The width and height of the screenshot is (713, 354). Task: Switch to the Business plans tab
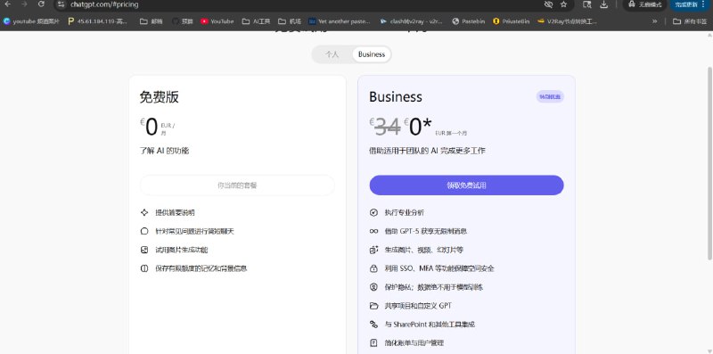372,54
